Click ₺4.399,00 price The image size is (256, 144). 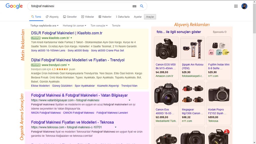coord(162,72)
